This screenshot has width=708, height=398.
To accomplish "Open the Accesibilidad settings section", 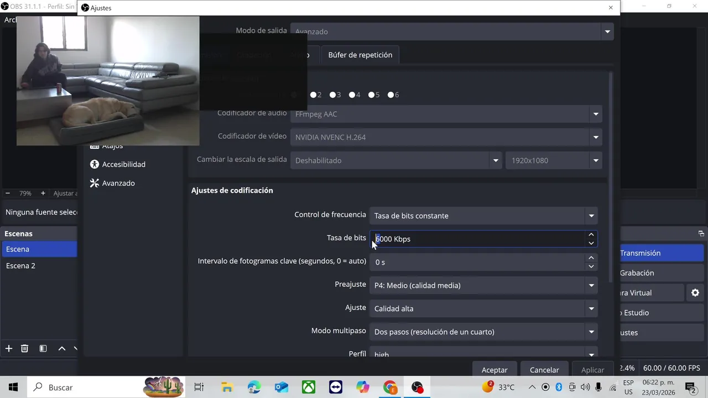I will coord(117,164).
